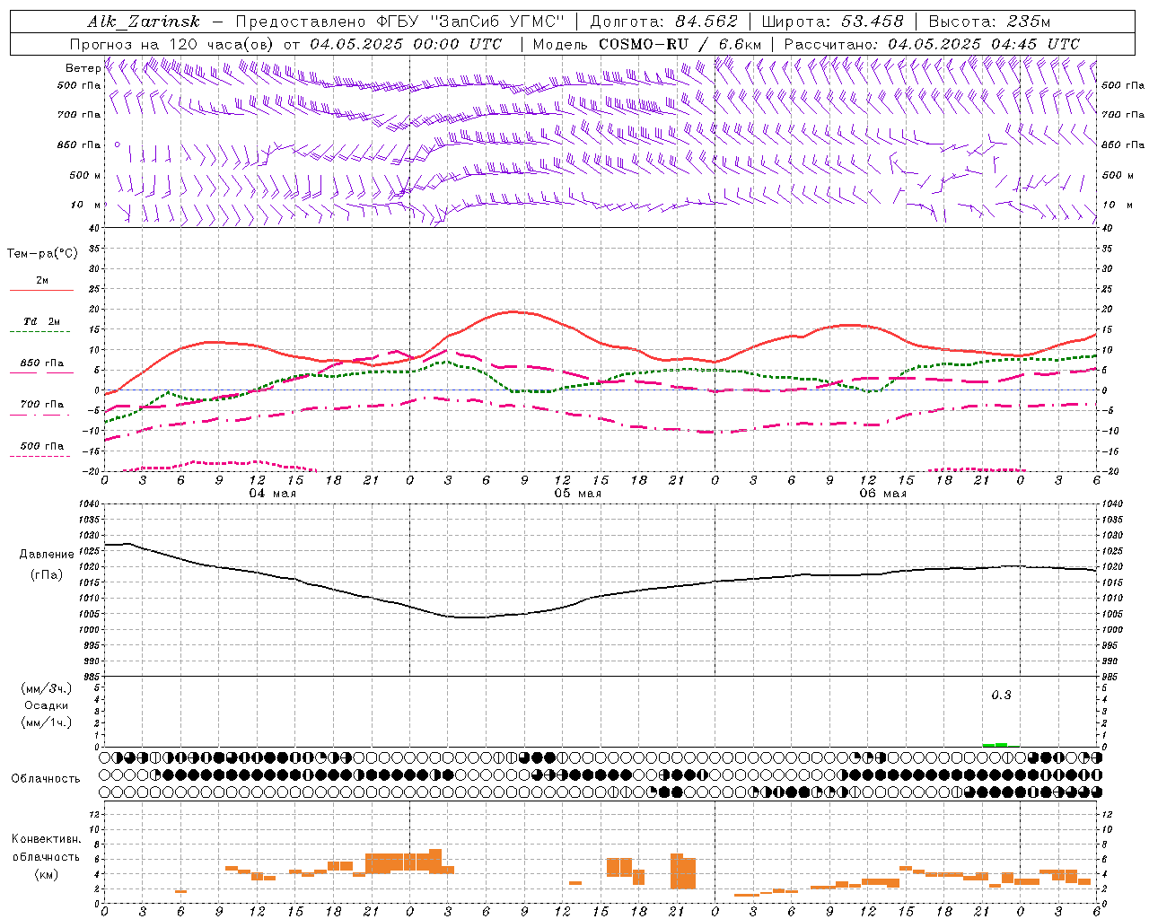Viewport: 1149px width, 919px height.
Task: Click the (мм/1ч.) precipitation unit label
Action: pos(47,722)
